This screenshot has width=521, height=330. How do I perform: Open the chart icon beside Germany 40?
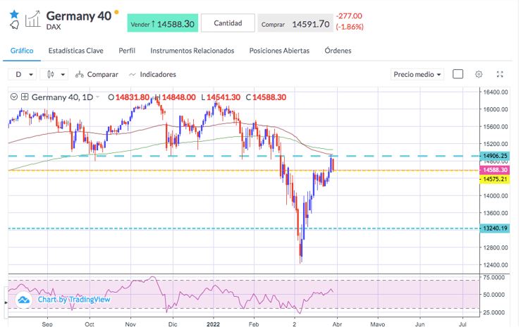point(33,19)
